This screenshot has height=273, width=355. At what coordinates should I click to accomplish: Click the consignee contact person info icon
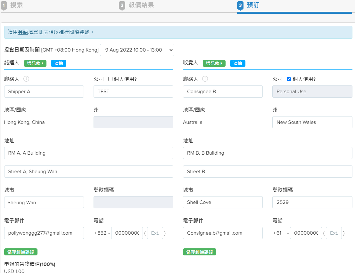205,79
